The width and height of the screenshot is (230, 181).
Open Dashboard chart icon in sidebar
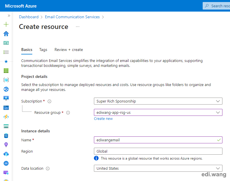[x=6, y=43]
